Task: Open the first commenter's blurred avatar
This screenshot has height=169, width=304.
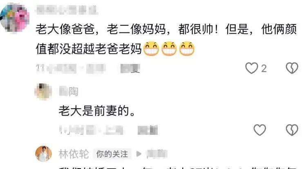Action: (15, 18)
